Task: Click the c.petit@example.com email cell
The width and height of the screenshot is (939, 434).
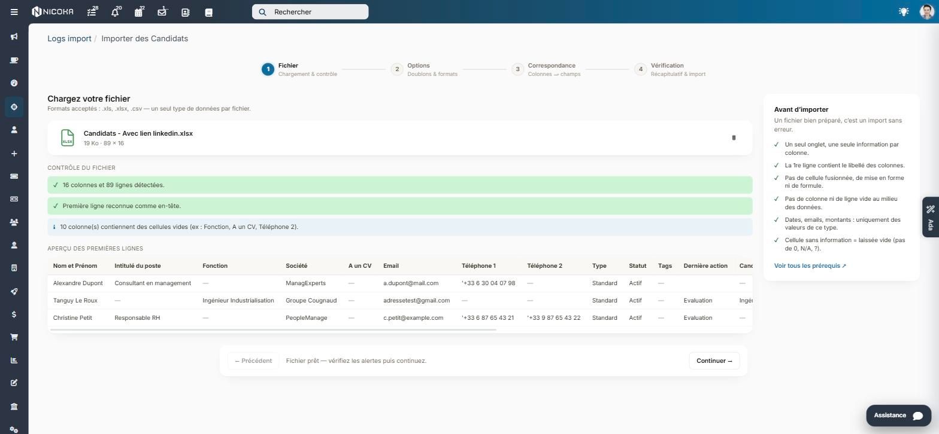Action: (x=413, y=318)
